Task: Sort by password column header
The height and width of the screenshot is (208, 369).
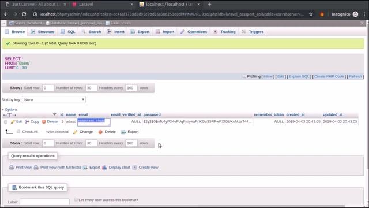Action: pyautogui.click(x=152, y=114)
